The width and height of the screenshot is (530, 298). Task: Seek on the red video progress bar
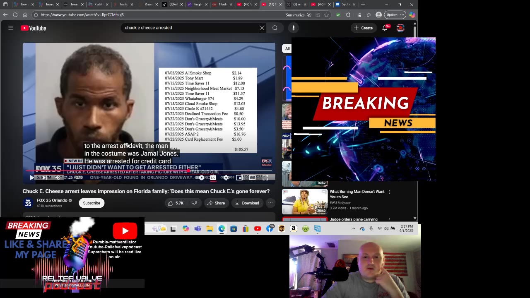click(x=149, y=171)
